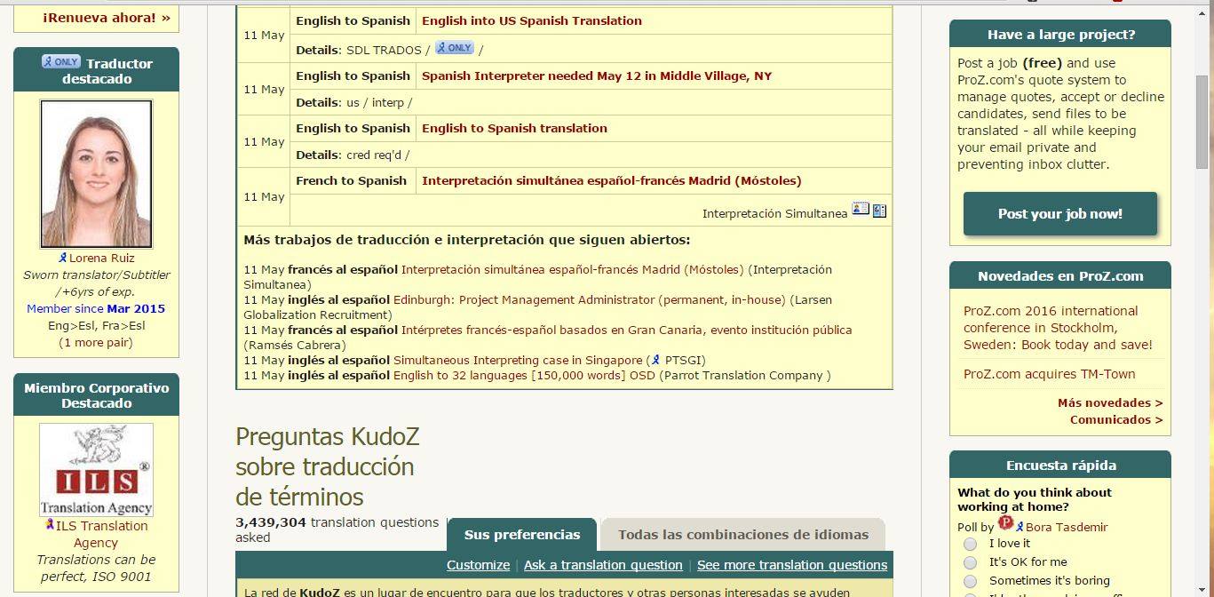The height and width of the screenshot is (597, 1214).
Task: Click the 'us / interp' details text
Action: pos(375,102)
